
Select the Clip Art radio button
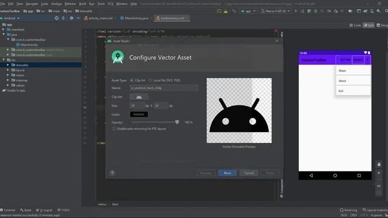(132, 81)
